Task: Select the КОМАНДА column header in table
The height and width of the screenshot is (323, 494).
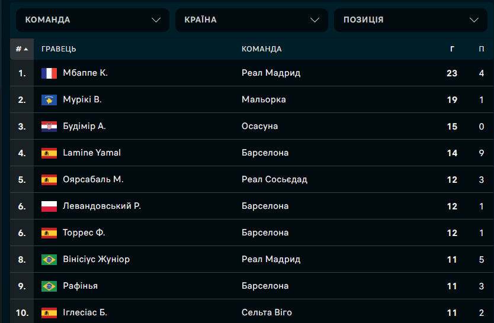Action: 261,49
